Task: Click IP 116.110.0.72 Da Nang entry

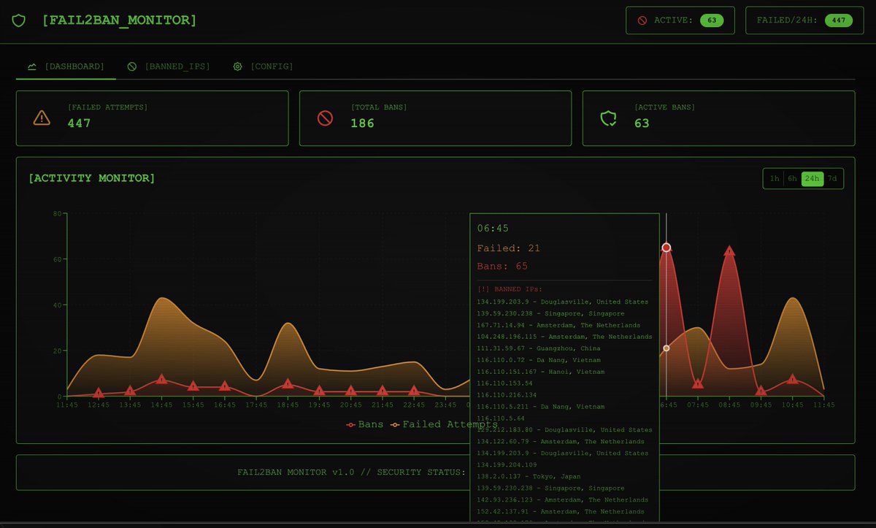Action: [539, 360]
